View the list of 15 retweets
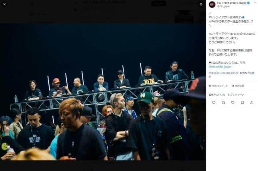 point(218,86)
